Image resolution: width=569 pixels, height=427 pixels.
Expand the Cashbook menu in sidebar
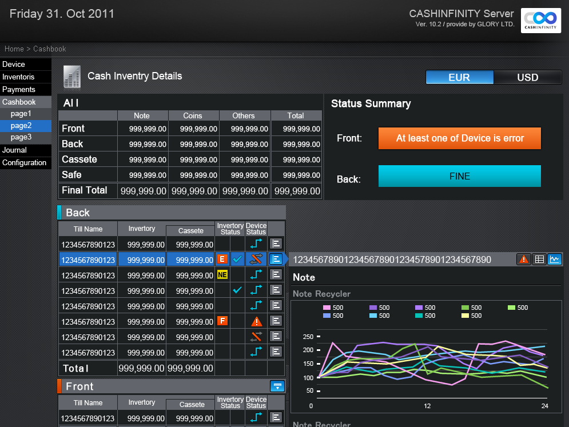pos(19,102)
